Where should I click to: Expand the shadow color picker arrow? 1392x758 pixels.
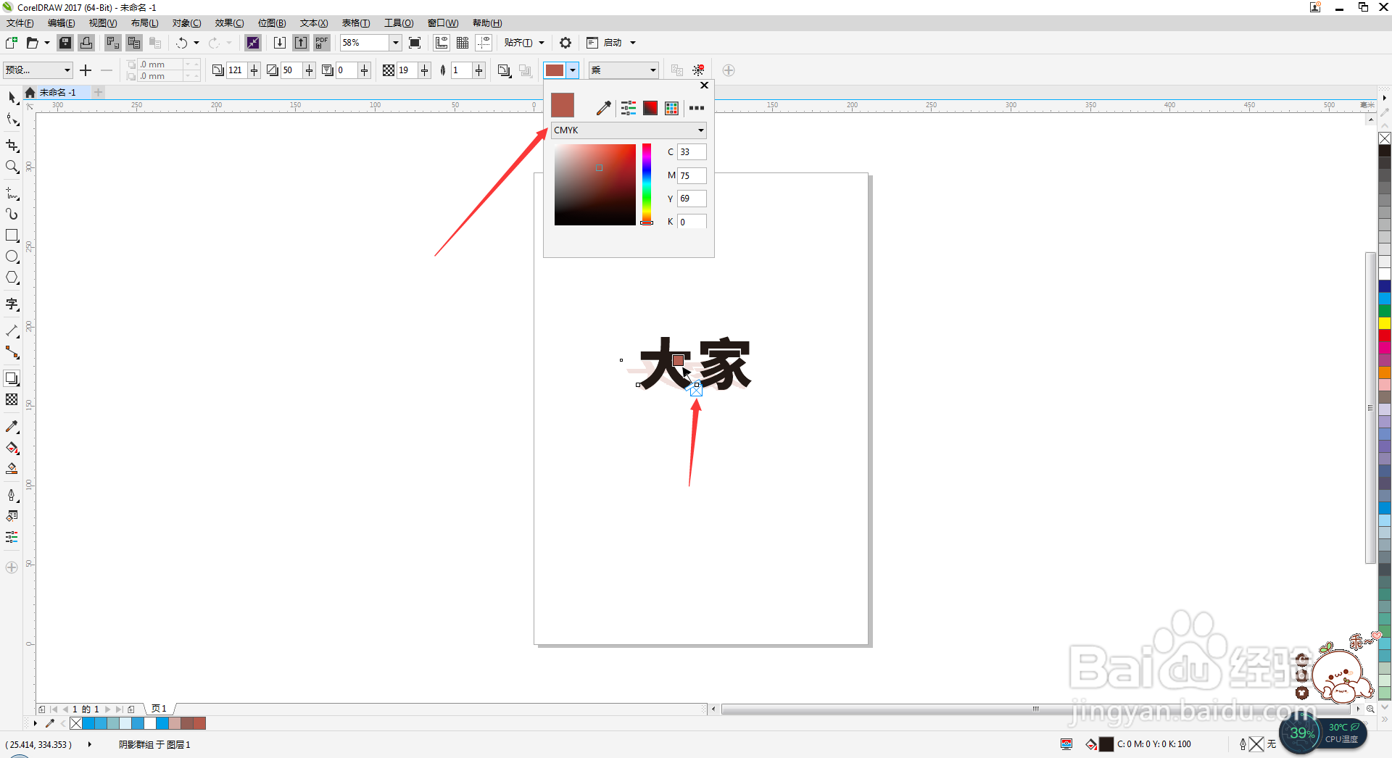tap(573, 70)
